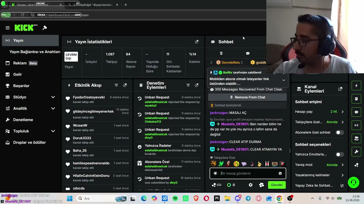Switch to Stream - Kick Dashboard tab
The image size is (364, 204).
[x=36, y=5]
